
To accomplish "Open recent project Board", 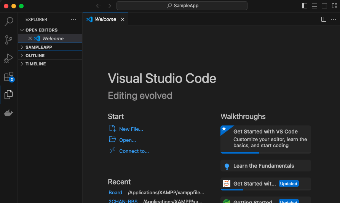I will tap(115, 192).
